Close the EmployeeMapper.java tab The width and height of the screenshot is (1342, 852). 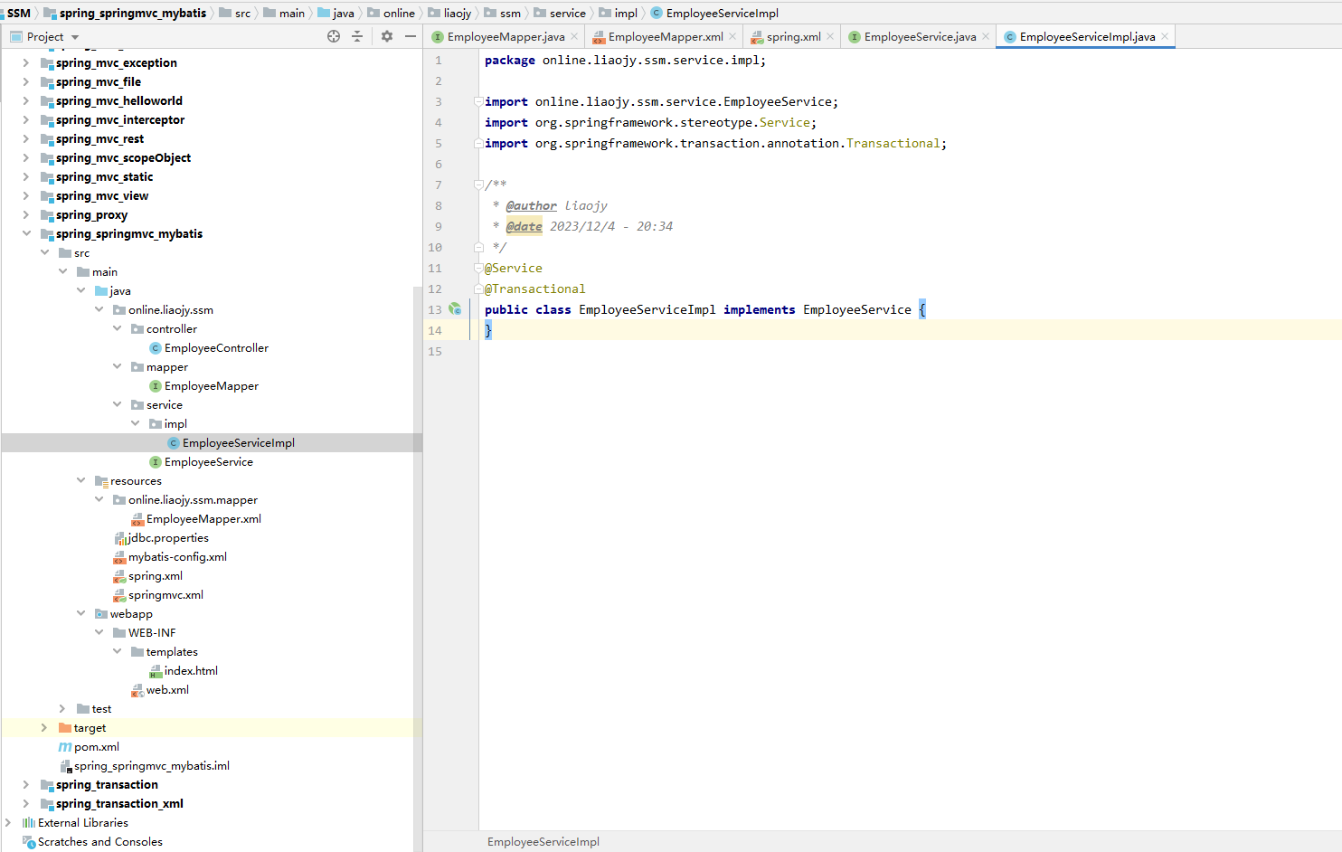574,36
